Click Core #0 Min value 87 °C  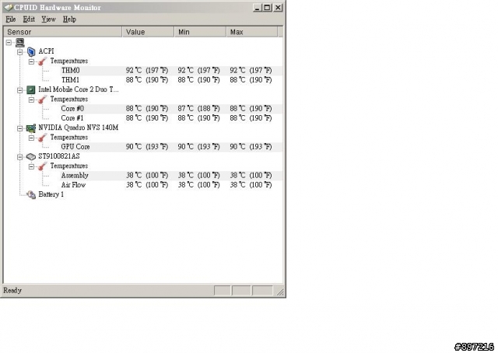[199, 109]
